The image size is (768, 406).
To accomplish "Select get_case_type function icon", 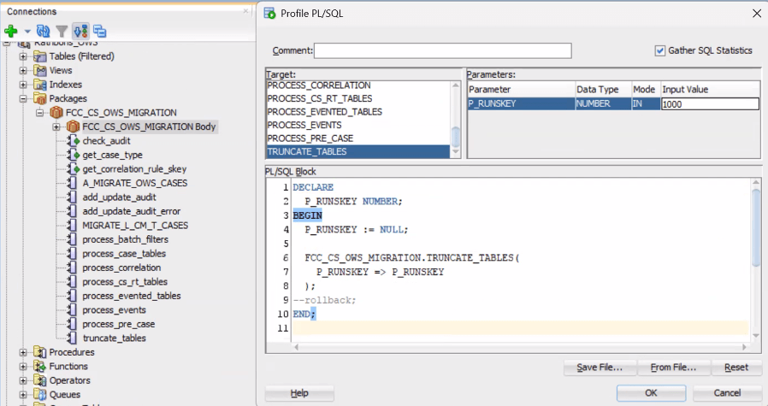I will 73,155.
